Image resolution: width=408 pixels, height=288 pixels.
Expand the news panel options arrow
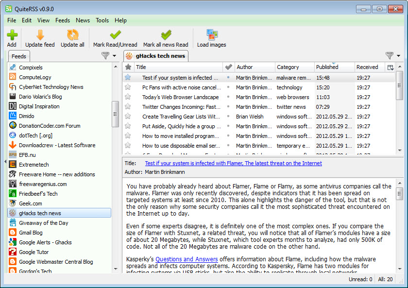click(x=398, y=56)
